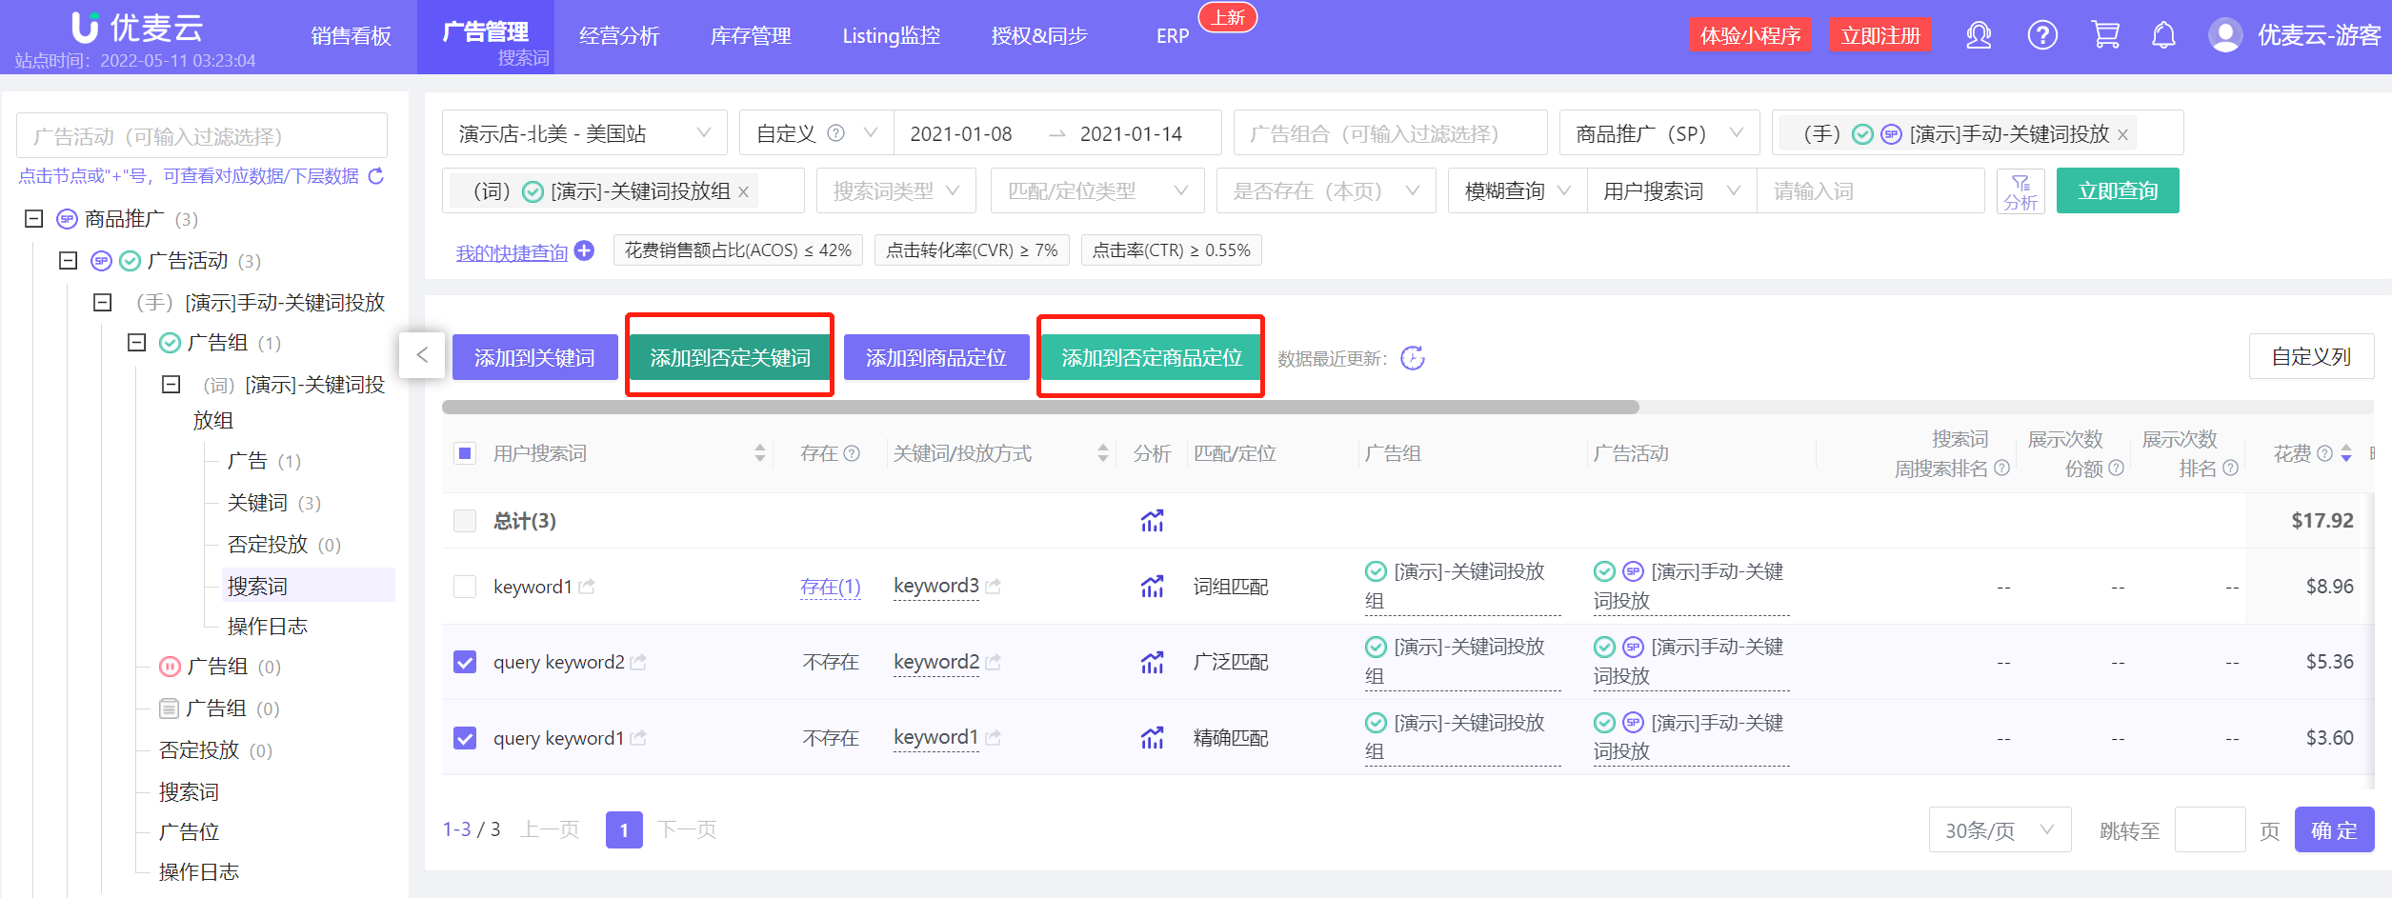Open customer service headset icon
The width and height of the screenshot is (2392, 898).
(x=1979, y=36)
